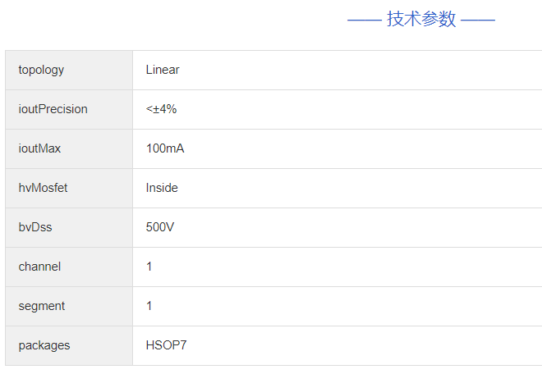Click the Linear topology value

pyautogui.click(x=163, y=70)
